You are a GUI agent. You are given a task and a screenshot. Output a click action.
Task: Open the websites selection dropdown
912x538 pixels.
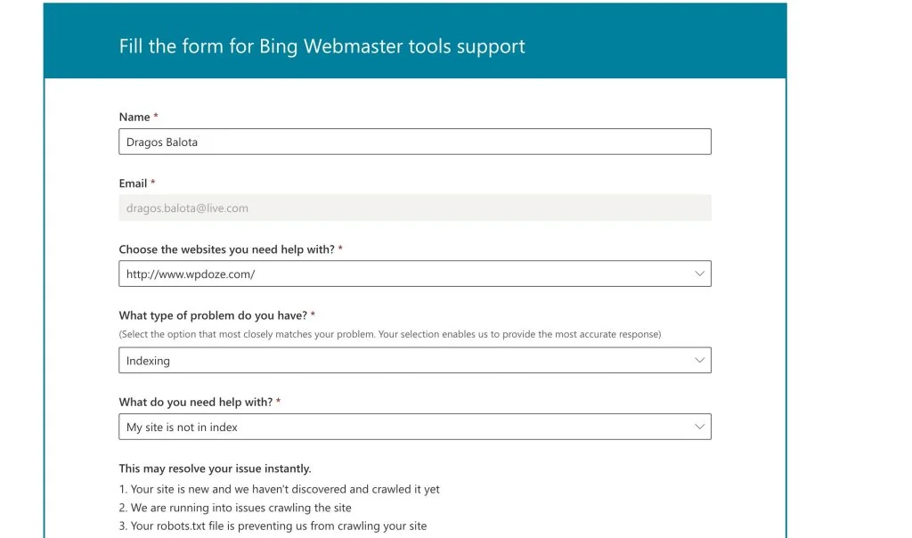coord(414,273)
